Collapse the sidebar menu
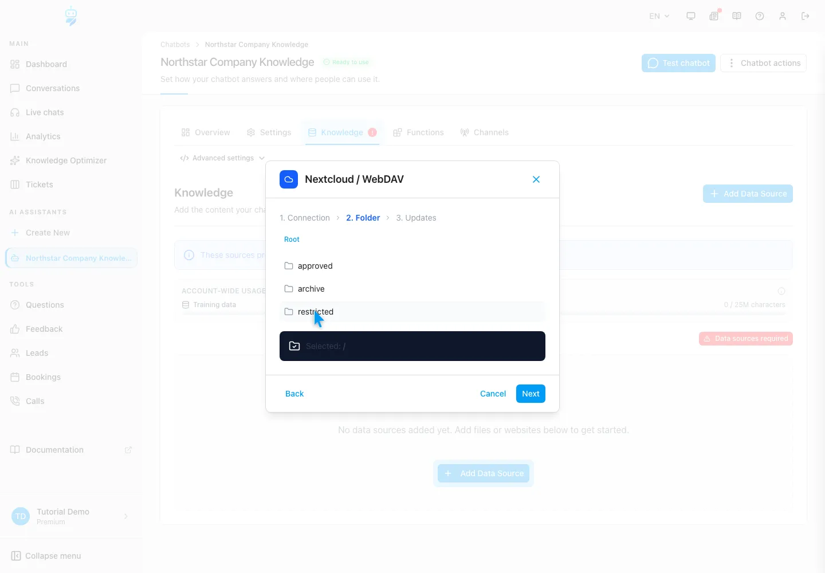 pos(46,556)
